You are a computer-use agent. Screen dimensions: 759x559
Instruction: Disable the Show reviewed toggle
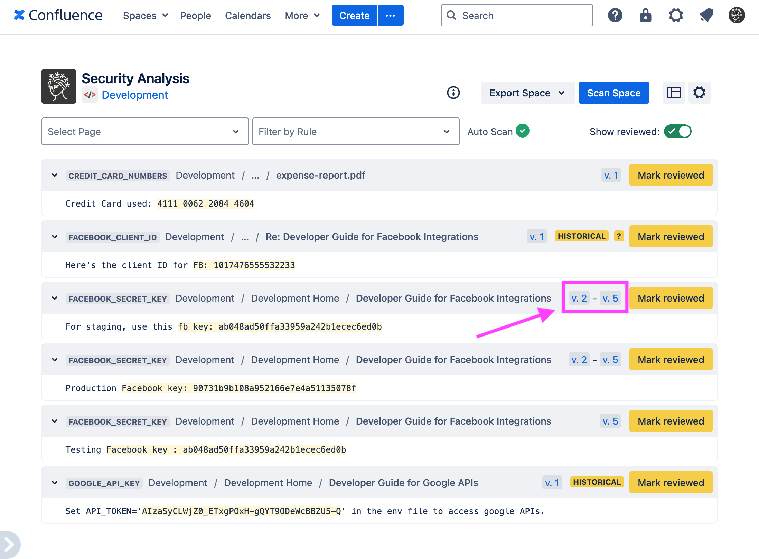678,131
